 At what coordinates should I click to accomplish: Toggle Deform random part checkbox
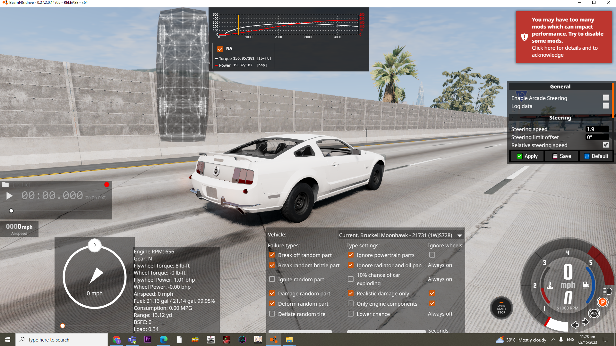(272, 304)
